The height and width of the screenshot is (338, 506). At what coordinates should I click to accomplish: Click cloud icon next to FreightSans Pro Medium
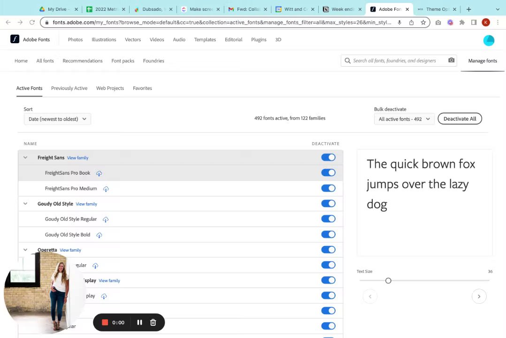(106, 189)
